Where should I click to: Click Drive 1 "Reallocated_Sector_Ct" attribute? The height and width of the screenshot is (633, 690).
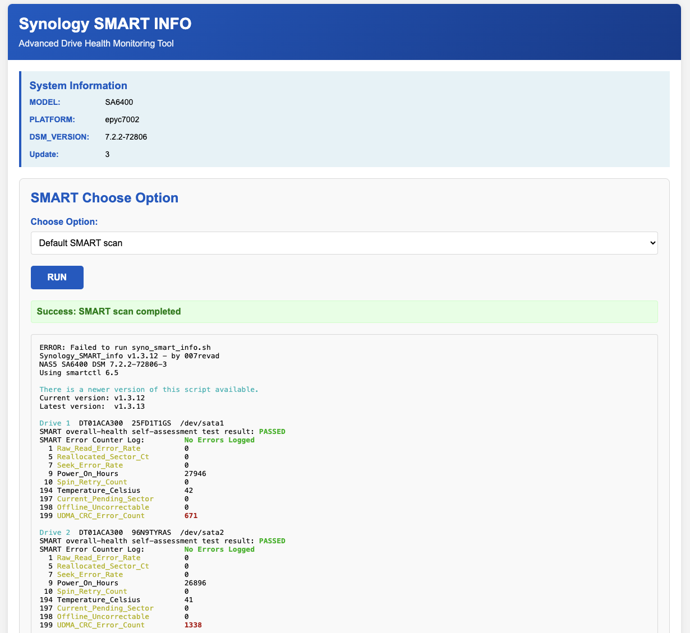103,457
